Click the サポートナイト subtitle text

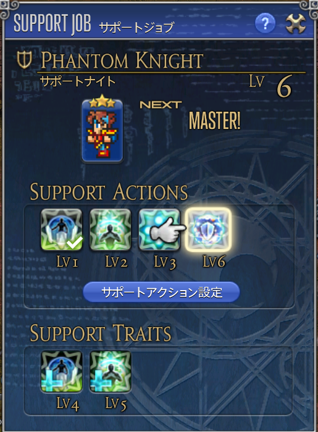pyautogui.click(x=77, y=81)
